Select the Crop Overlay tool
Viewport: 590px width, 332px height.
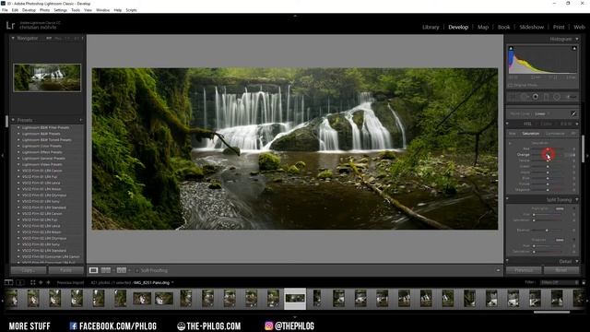pos(513,97)
